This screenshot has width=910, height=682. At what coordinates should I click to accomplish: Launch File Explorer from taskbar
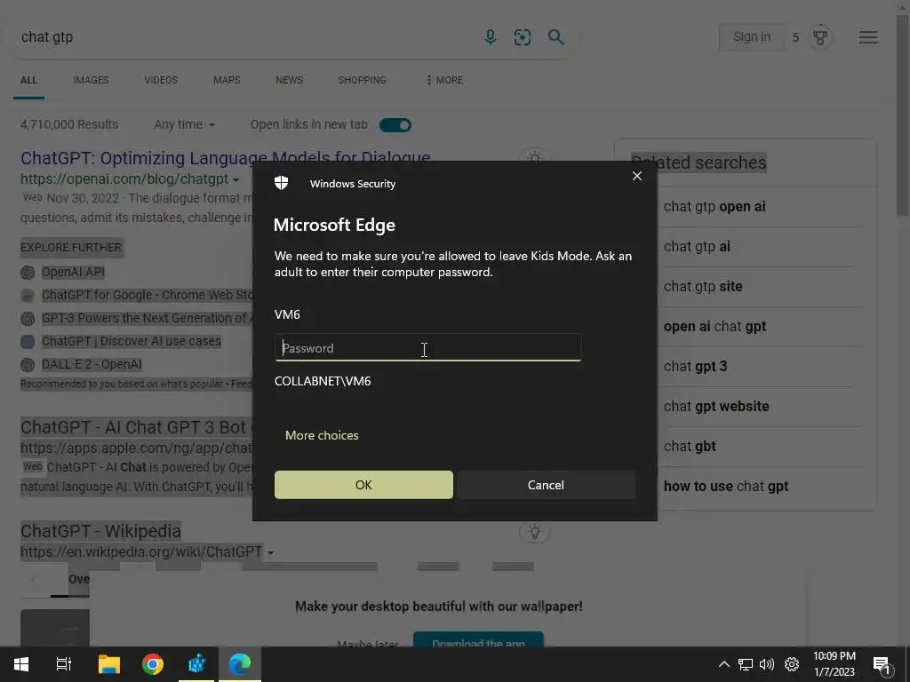tap(108, 664)
